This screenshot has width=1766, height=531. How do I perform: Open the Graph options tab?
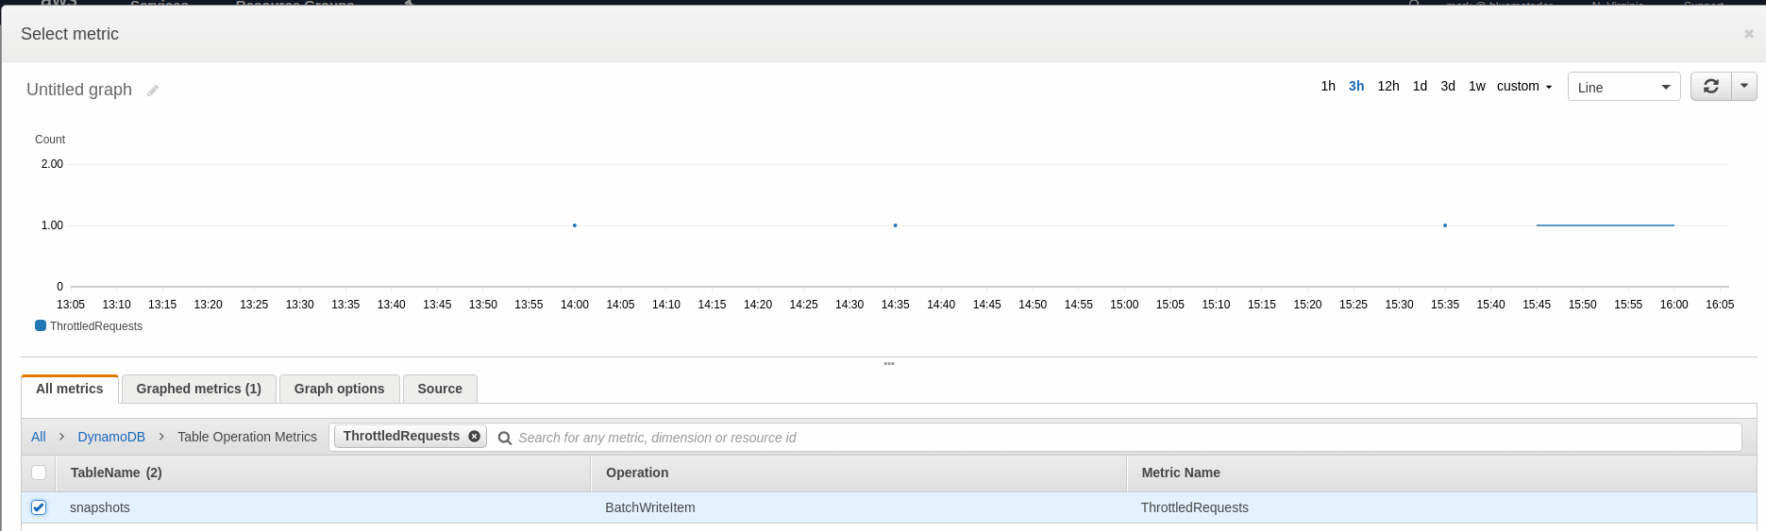pyautogui.click(x=339, y=389)
